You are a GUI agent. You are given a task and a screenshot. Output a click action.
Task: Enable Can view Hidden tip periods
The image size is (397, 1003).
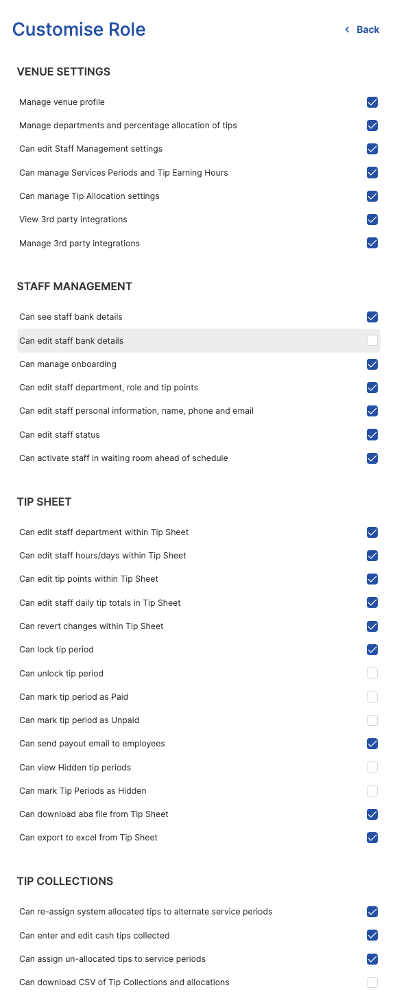(372, 767)
